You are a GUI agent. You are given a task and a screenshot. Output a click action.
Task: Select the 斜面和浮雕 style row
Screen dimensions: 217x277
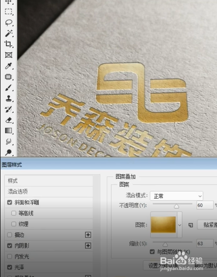pos(49,203)
